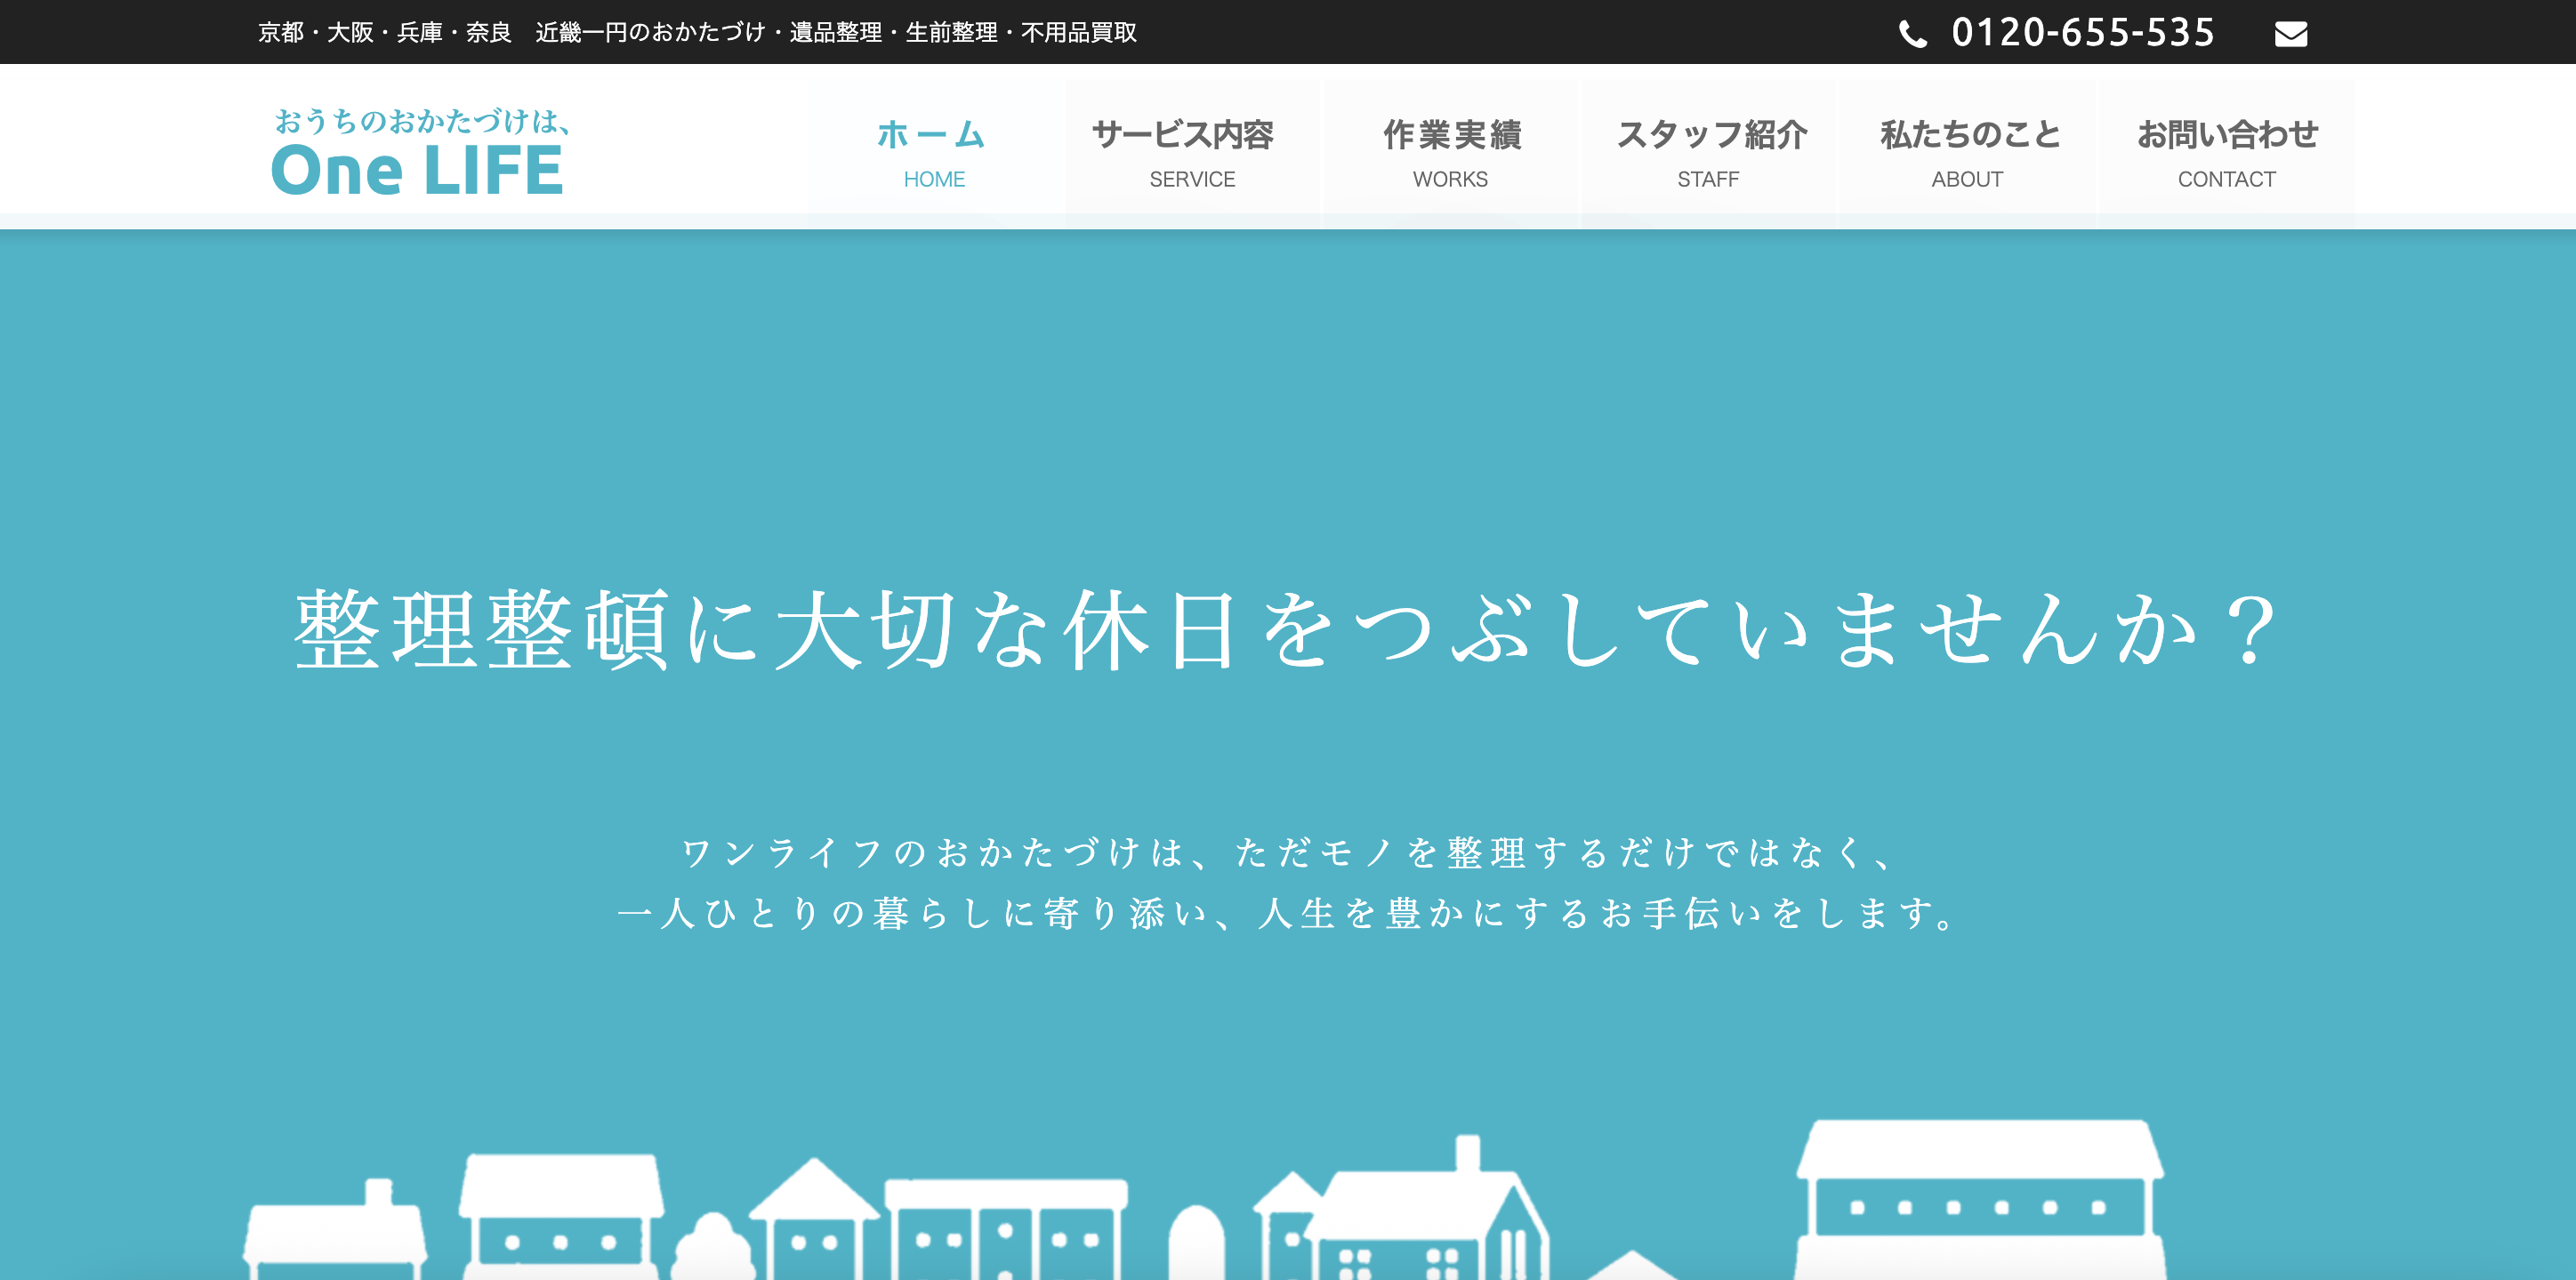
Task: Click the envelope mail icon
Action: [x=2291, y=34]
